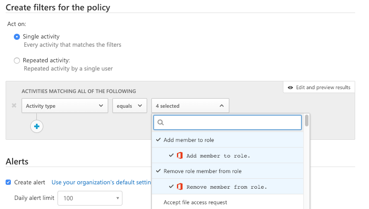Select the Repeated activity radio button
The height and width of the screenshot is (209, 369).
[17, 61]
